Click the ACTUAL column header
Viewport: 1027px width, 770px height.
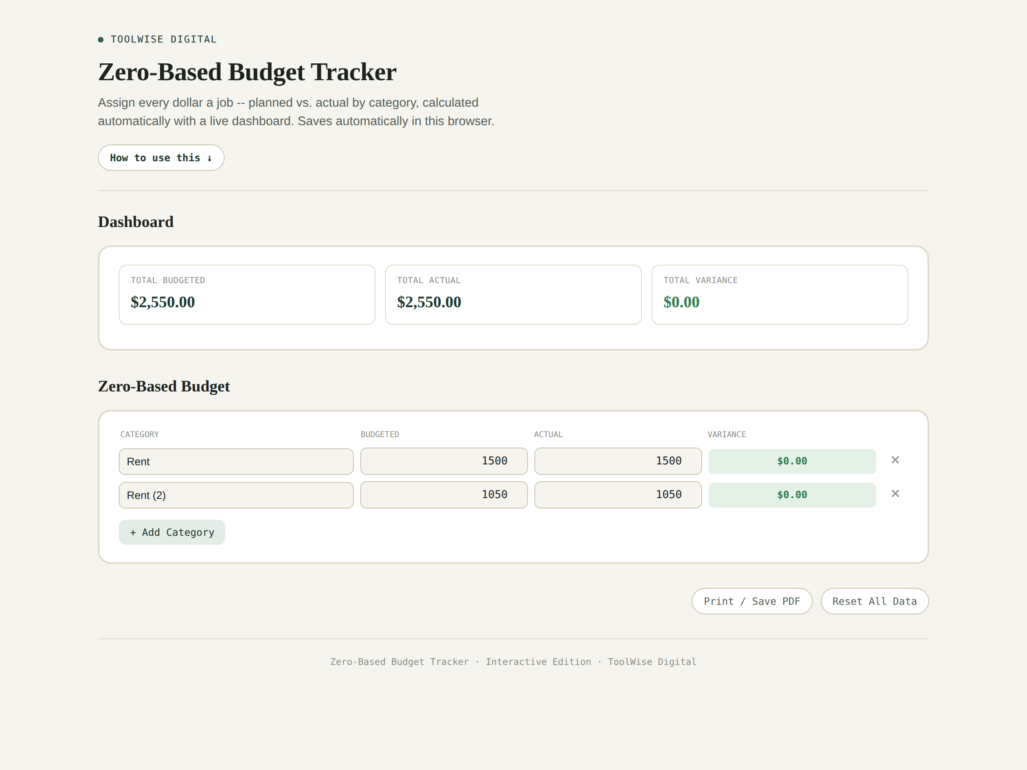point(548,434)
